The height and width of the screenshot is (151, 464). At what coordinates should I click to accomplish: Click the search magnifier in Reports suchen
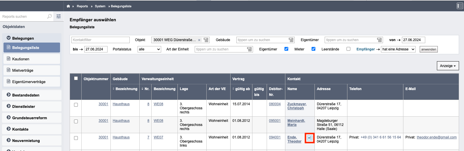coord(50,16)
